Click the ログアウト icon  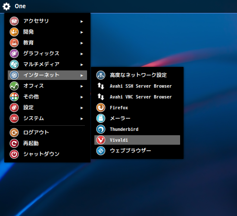click(14, 133)
